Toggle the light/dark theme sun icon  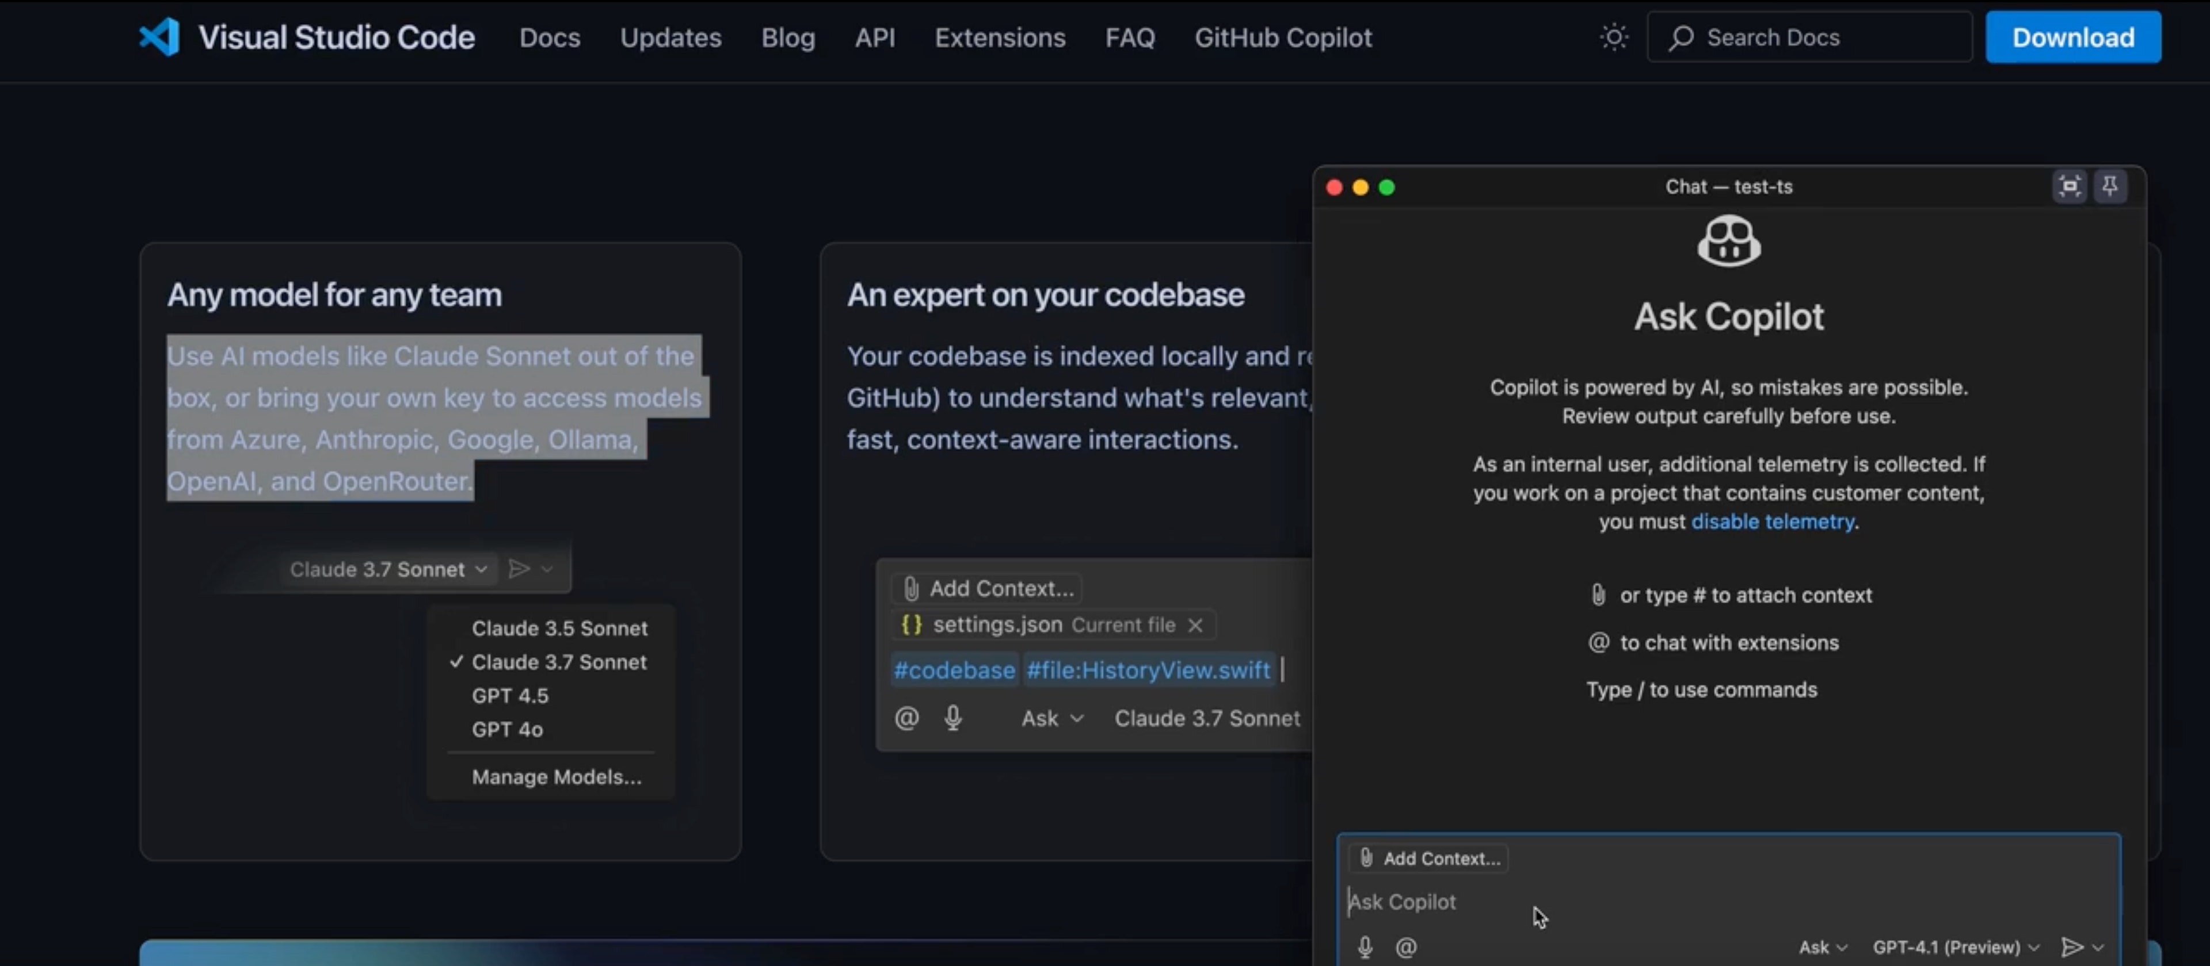click(x=1614, y=37)
